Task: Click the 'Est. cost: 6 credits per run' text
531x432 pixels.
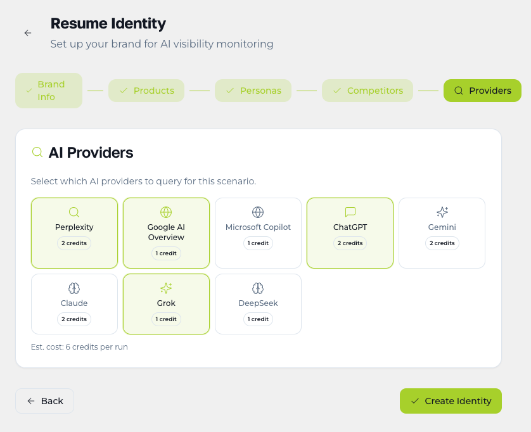Action: [x=79, y=347]
